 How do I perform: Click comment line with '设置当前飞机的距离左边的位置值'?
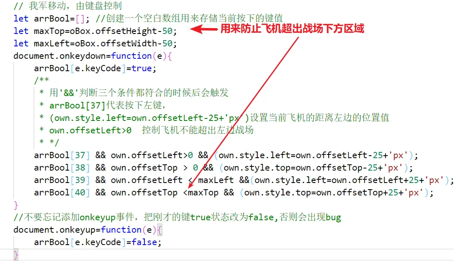(214, 118)
